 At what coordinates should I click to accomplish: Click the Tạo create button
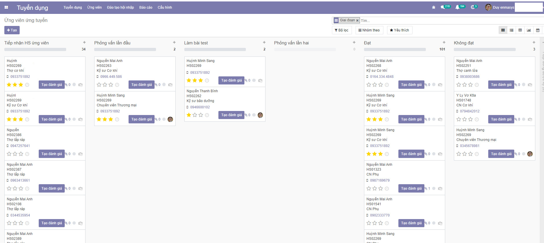click(x=12, y=30)
